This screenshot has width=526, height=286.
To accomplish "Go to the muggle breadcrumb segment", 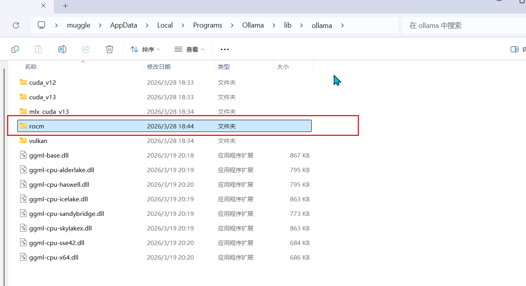I will [78, 25].
